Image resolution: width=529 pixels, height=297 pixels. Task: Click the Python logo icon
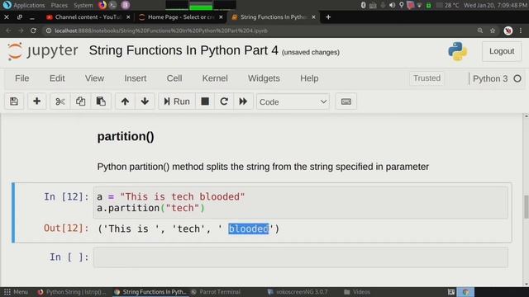(457, 51)
